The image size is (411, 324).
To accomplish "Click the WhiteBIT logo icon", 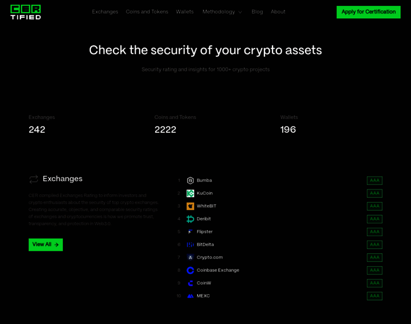I will click(x=190, y=206).
